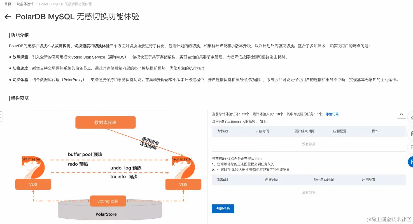Click the clipboard floating icon at the right edge
This screenshot has height=224, width=413.
pos(411,133)
